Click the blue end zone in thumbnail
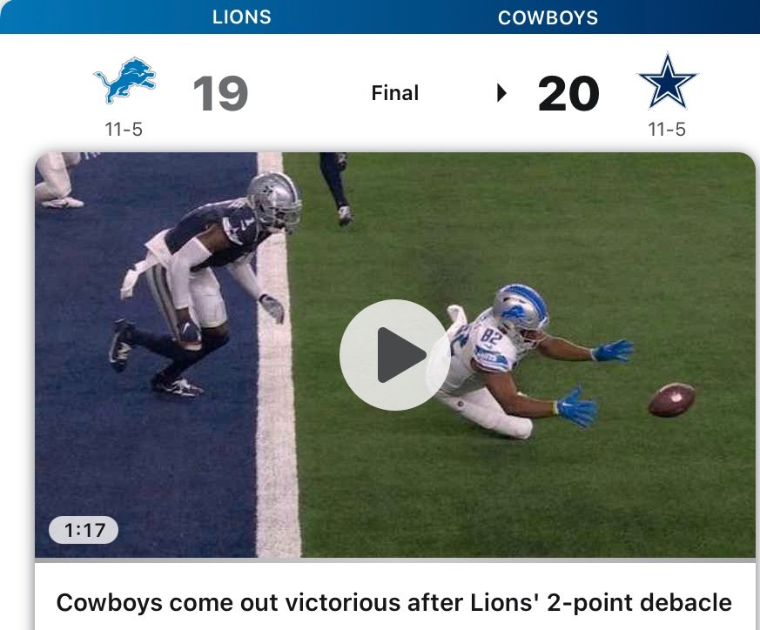The width and height of the screenshot is (760, 630). click(145, 355)
